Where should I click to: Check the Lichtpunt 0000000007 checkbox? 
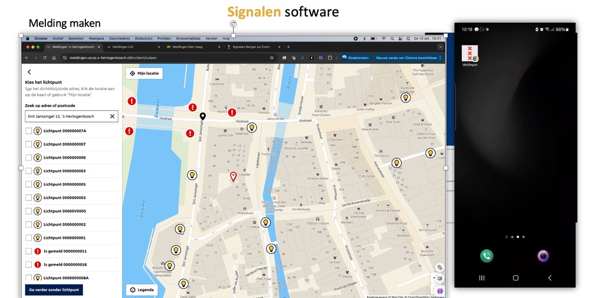[x=28, y=144]
